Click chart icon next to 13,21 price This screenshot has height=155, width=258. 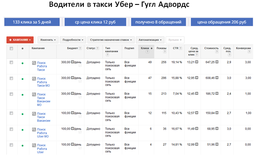(x=197, y=62)
